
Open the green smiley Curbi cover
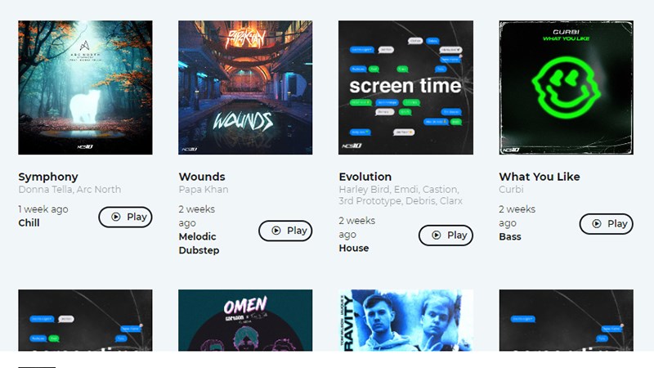pos(566,88)
